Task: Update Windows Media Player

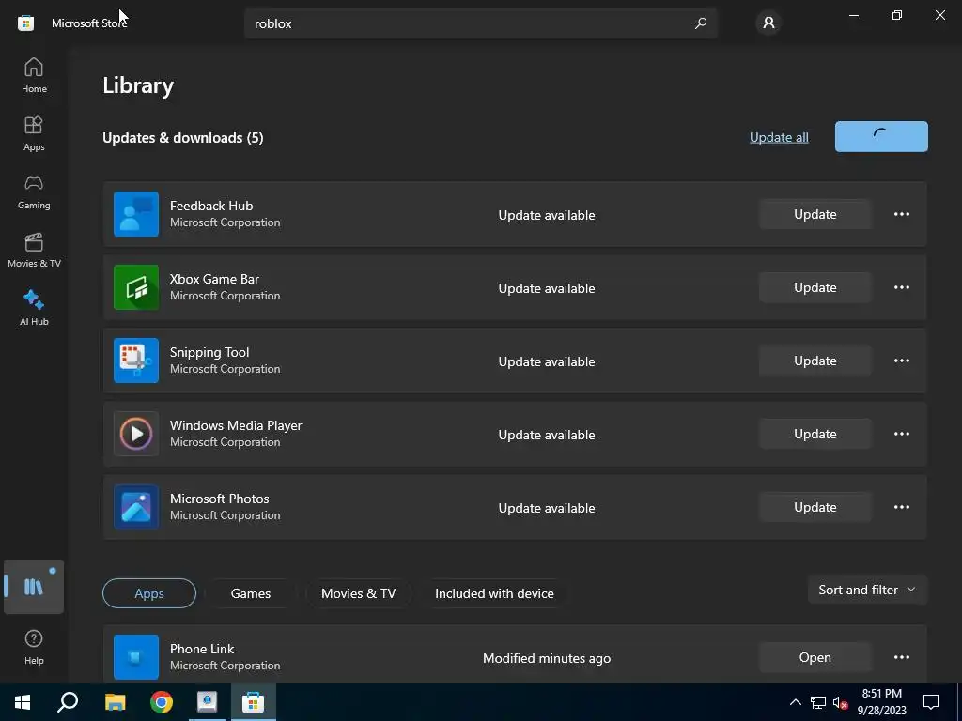Action: pos(815,434)
